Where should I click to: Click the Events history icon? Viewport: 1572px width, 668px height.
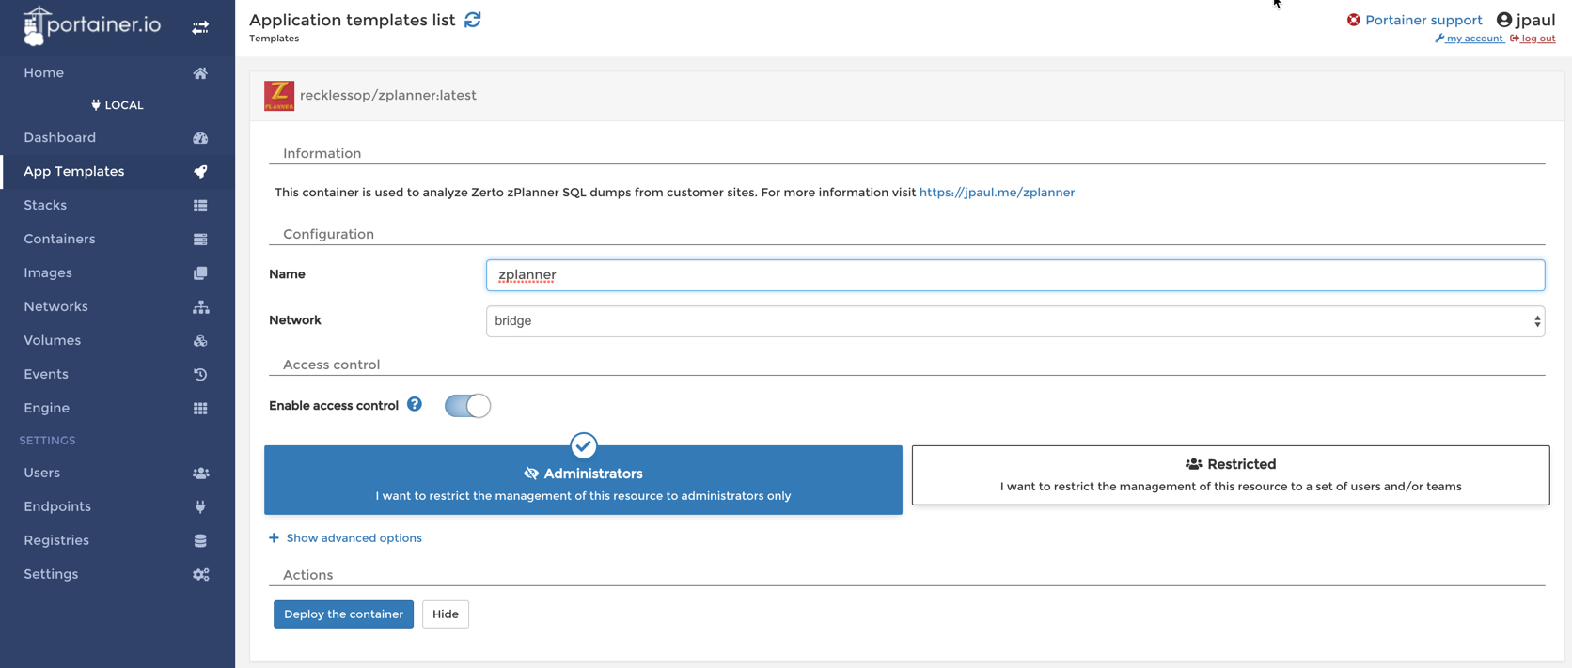point(200,375)
